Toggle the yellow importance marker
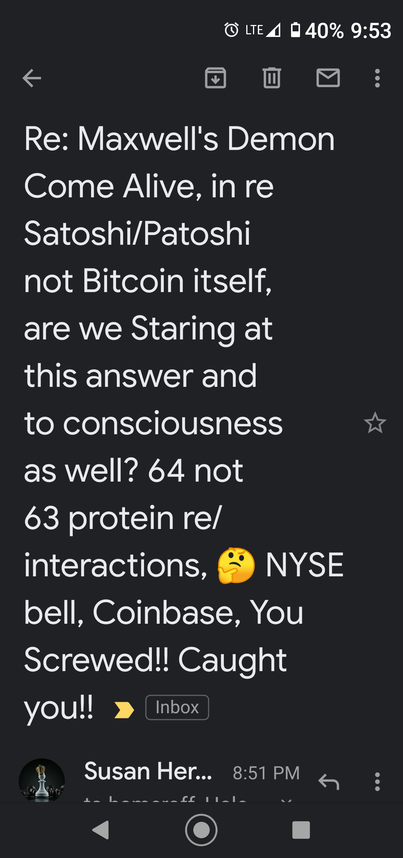The height and width of the screenshot is (858, 403). pyautogui.click(x=124, y=710)
